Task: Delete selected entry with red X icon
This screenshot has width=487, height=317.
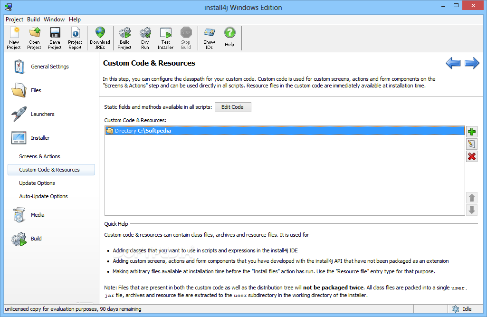Action: 472,156
